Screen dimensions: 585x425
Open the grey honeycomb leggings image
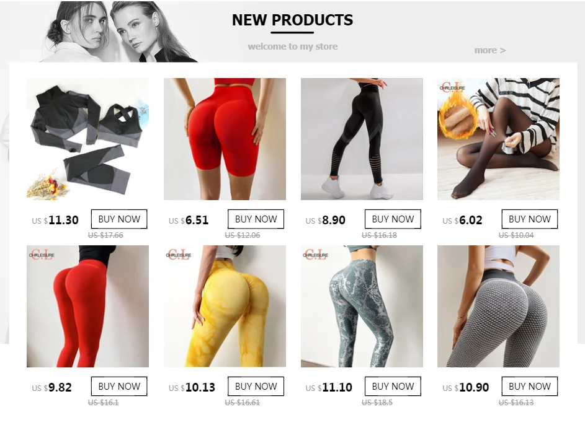coord(498,306)
